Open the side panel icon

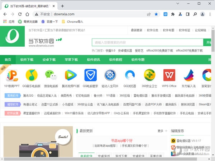coord(187,14)
